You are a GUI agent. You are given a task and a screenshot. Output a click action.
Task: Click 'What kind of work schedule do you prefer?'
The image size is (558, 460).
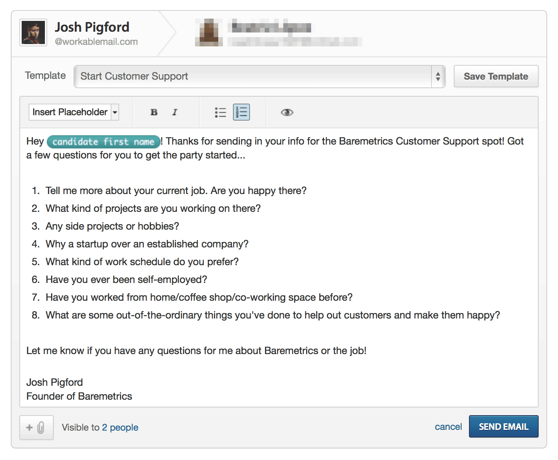[142, 262]
